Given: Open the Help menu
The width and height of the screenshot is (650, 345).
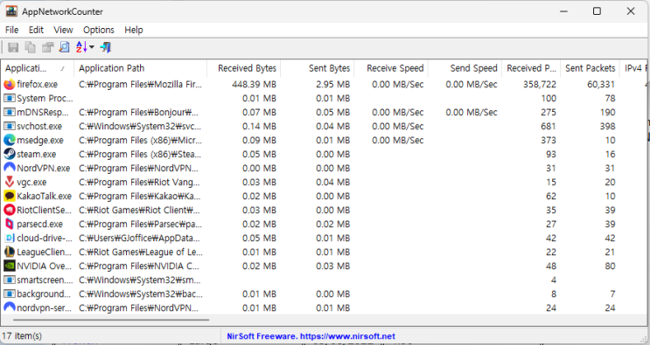Looking at the screenshot, I should (x=134, y=30).
